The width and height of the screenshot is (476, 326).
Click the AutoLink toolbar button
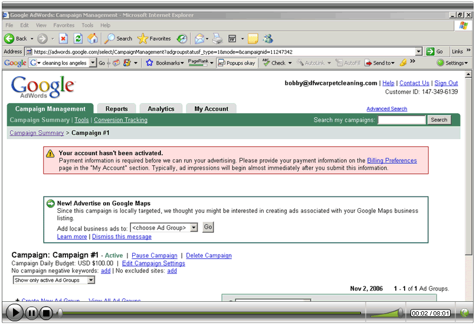click(311, 63)
